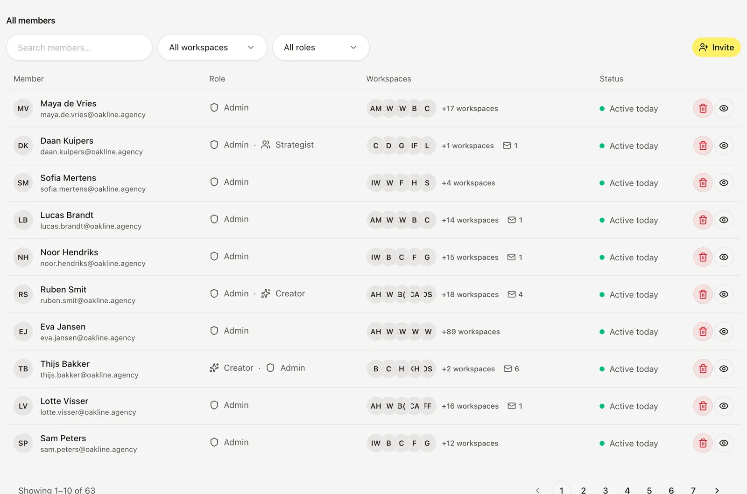Click the Status column header
The width and height of the screenshot is (747, 494).
coord(611,79)
